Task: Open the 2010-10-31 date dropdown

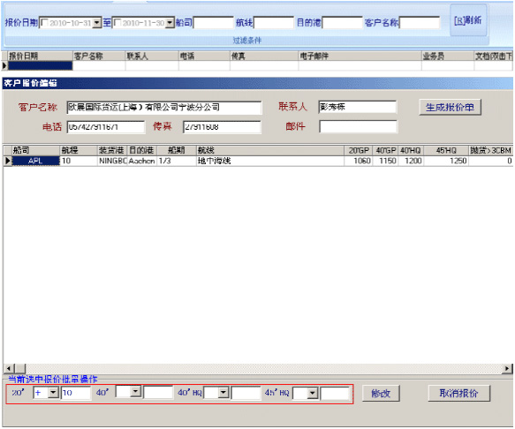Action: [x=97, y=23]
